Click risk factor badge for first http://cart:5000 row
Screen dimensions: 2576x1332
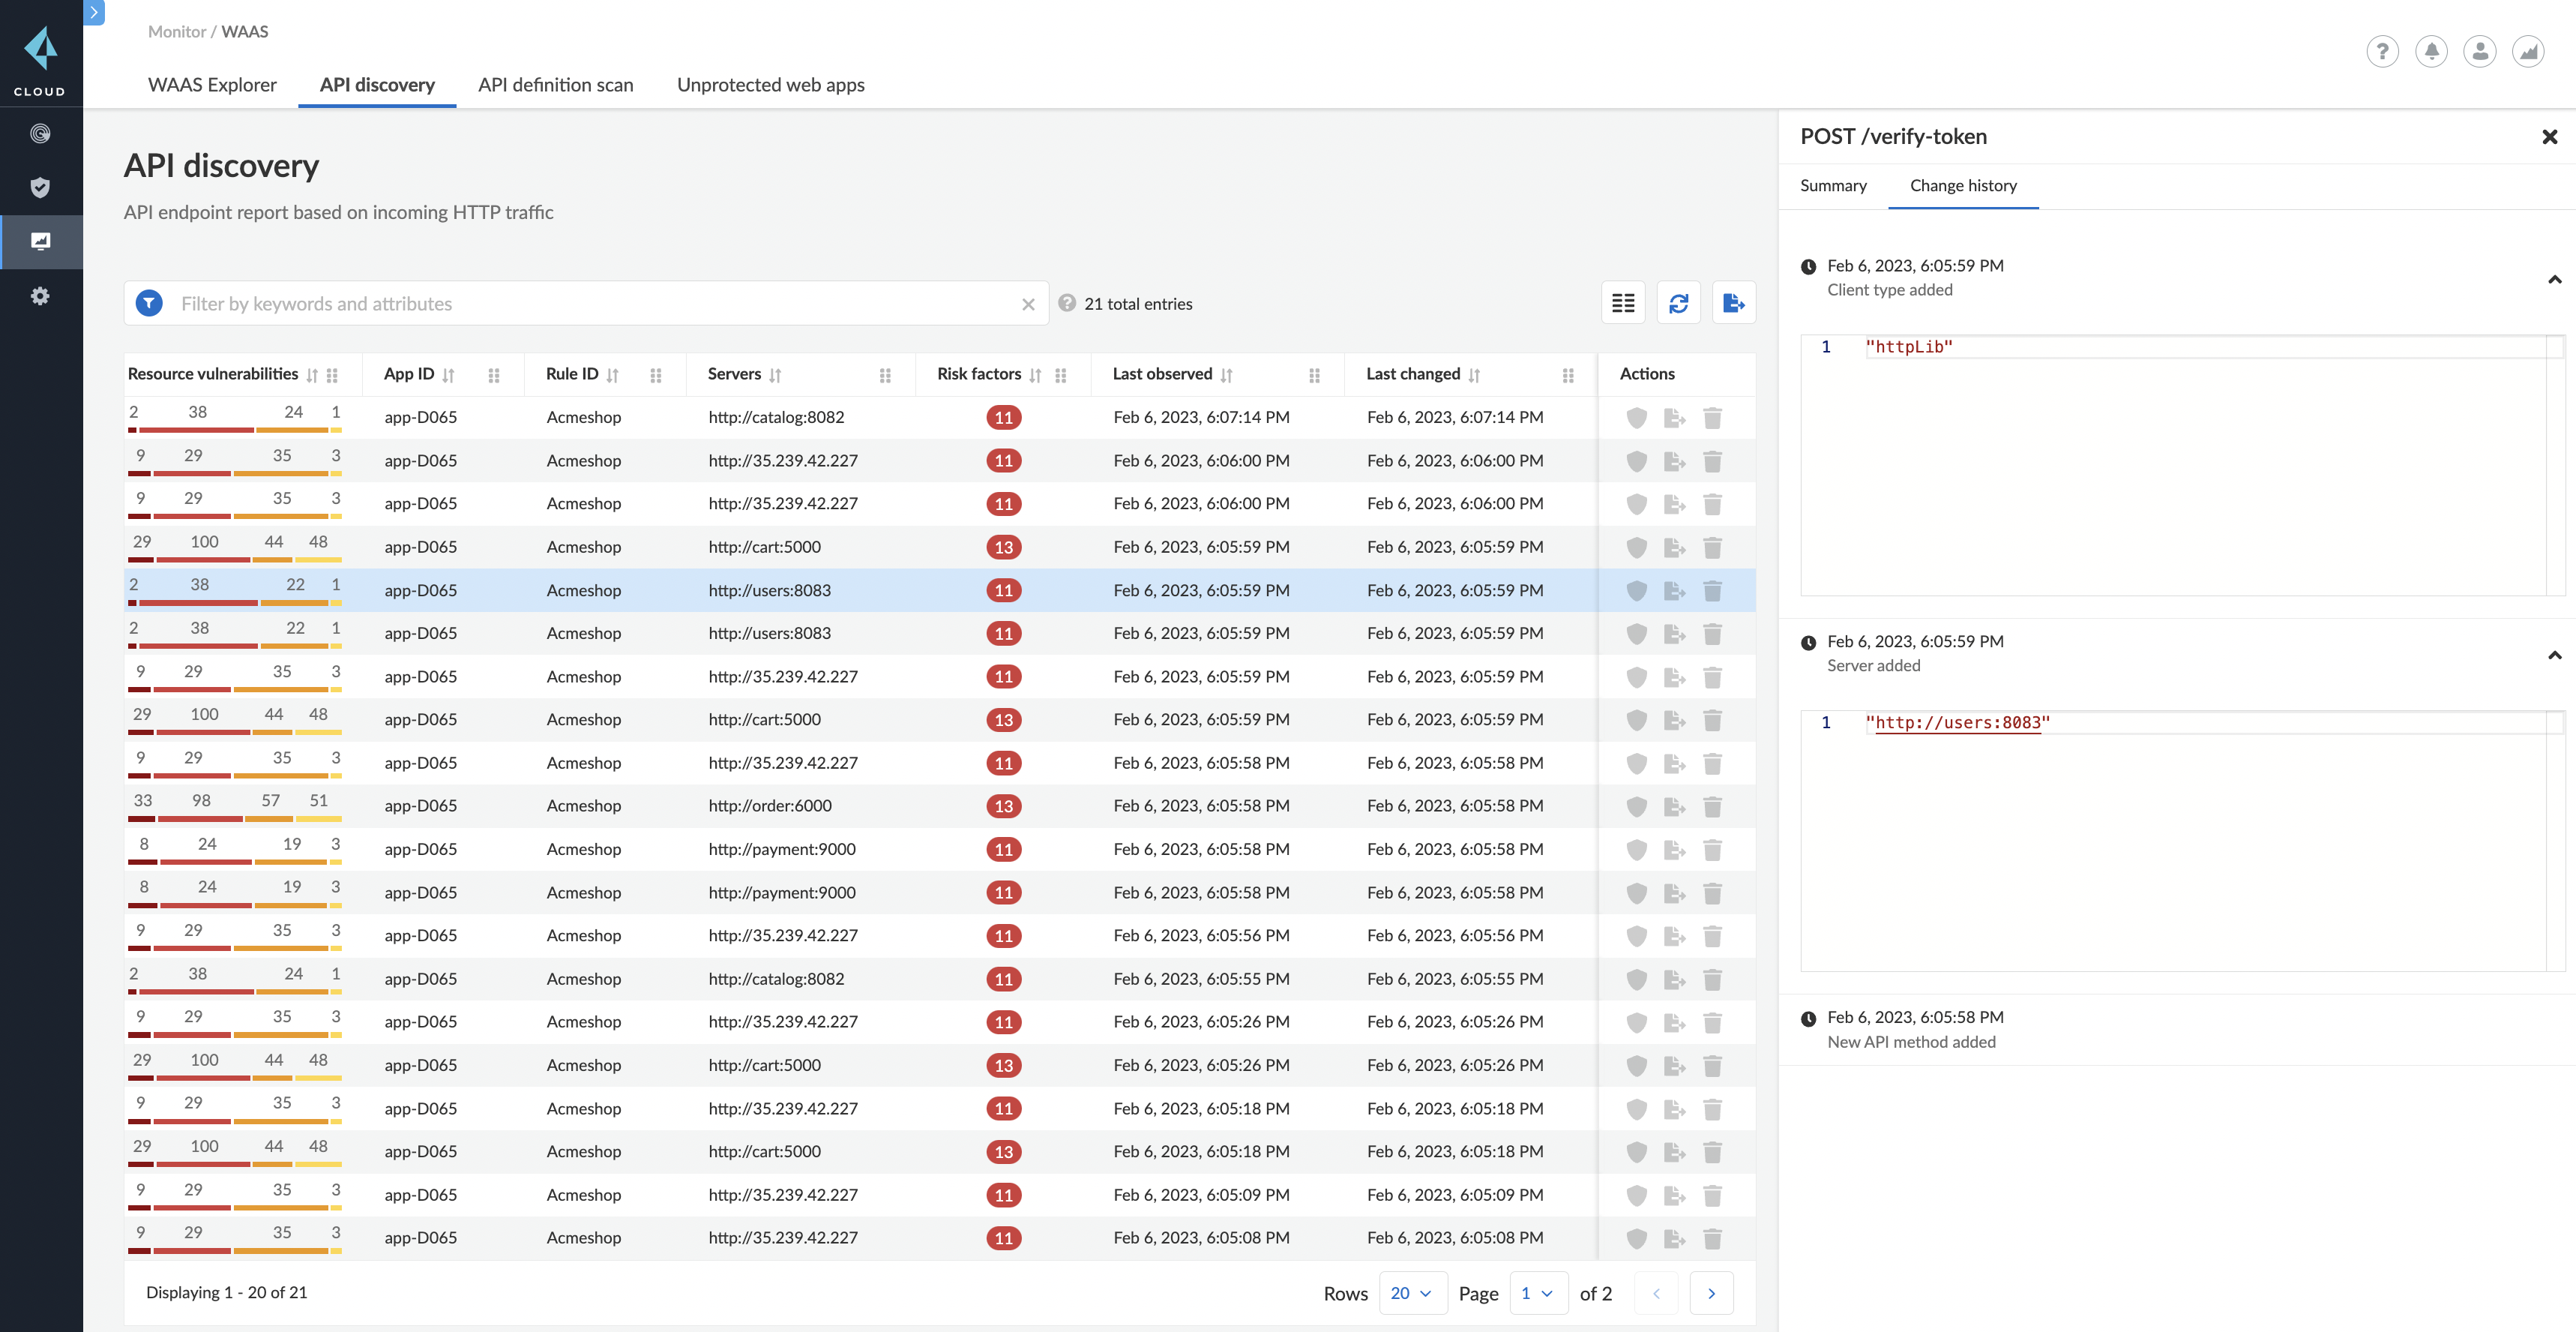point(1003,547)
